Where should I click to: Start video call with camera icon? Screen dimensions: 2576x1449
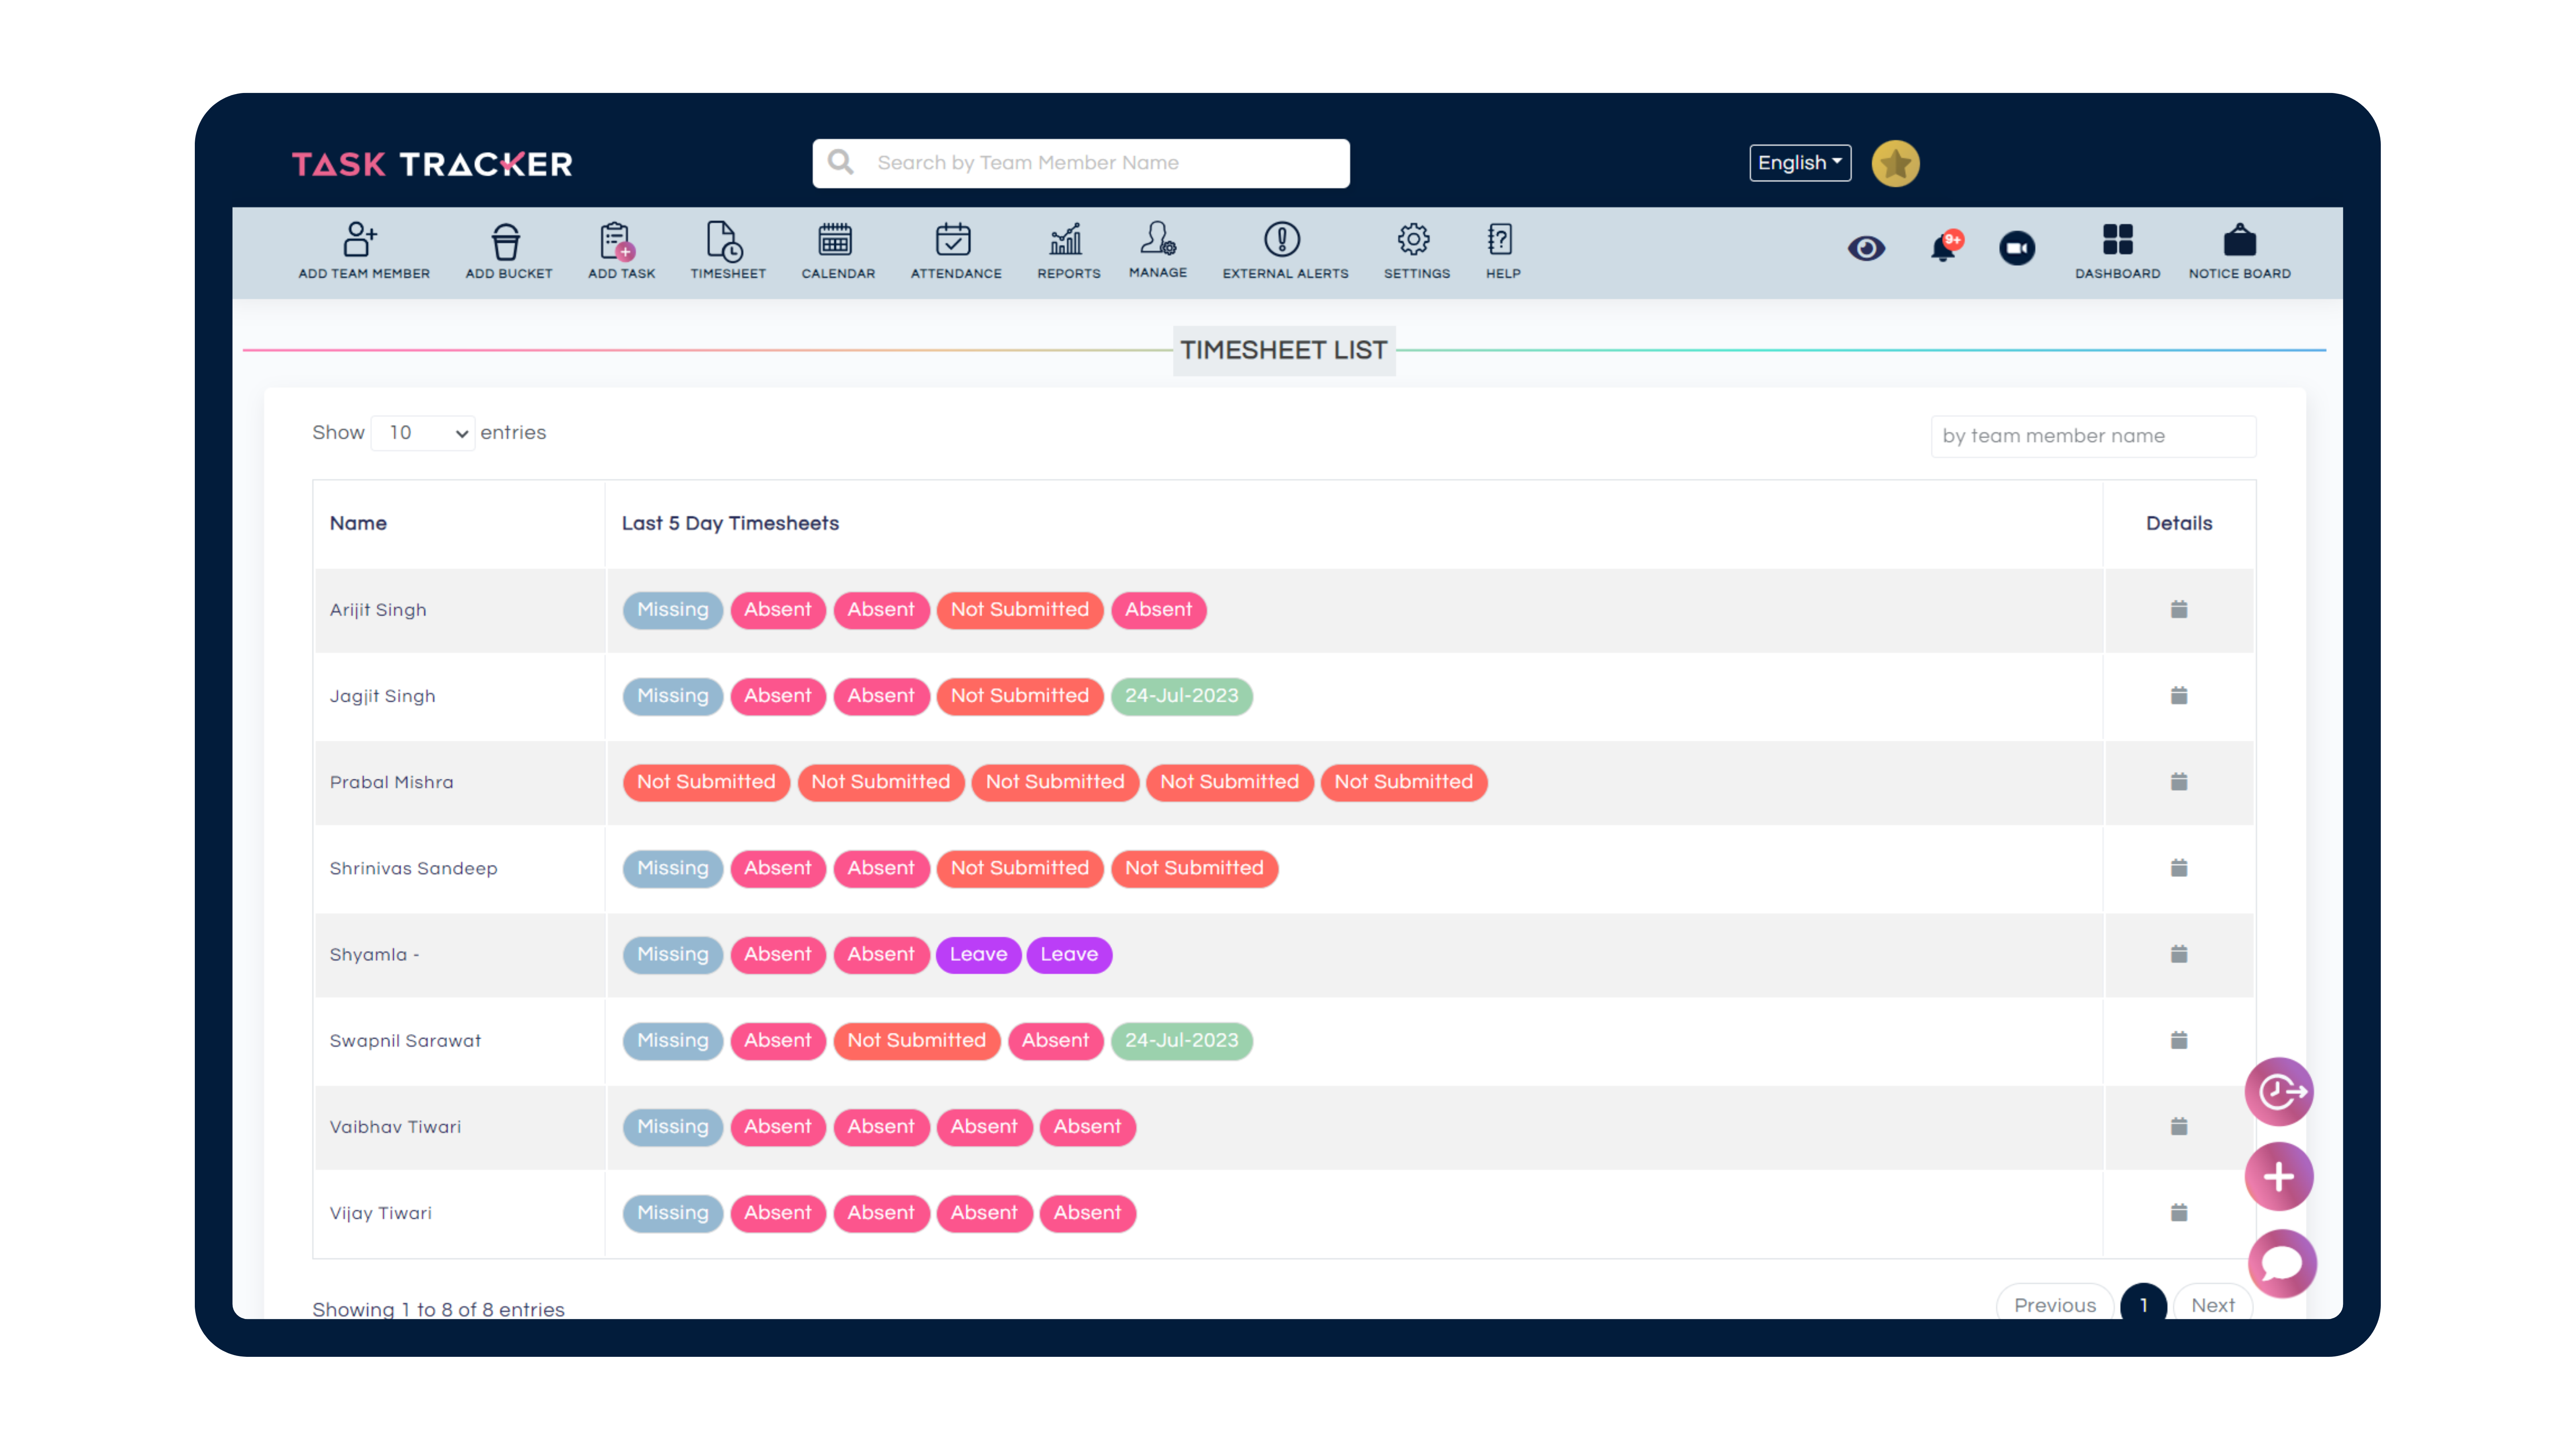pos(2016,248)
